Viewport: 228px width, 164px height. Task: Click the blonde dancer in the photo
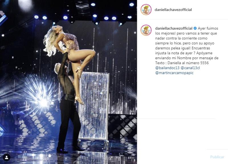point(68,48)
